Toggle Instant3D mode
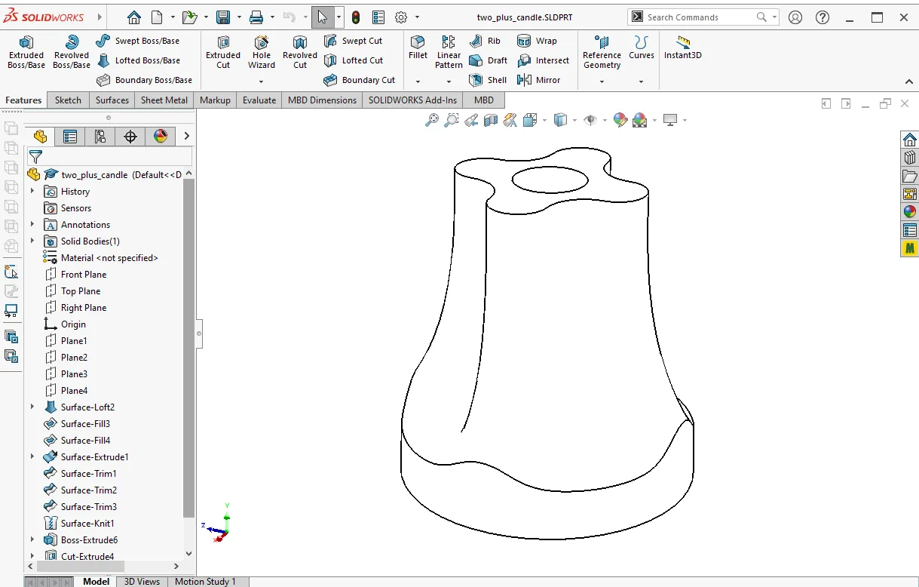Viewport: 919px width, 587px height. (682, 51)
